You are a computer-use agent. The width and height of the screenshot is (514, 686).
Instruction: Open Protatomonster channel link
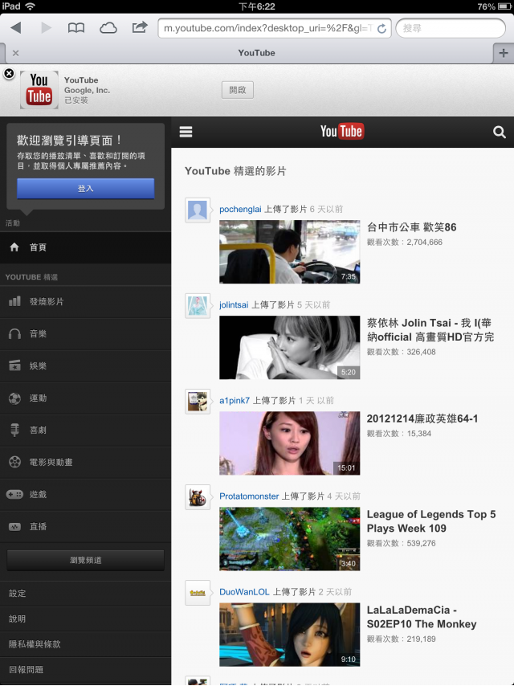[249, 496]
